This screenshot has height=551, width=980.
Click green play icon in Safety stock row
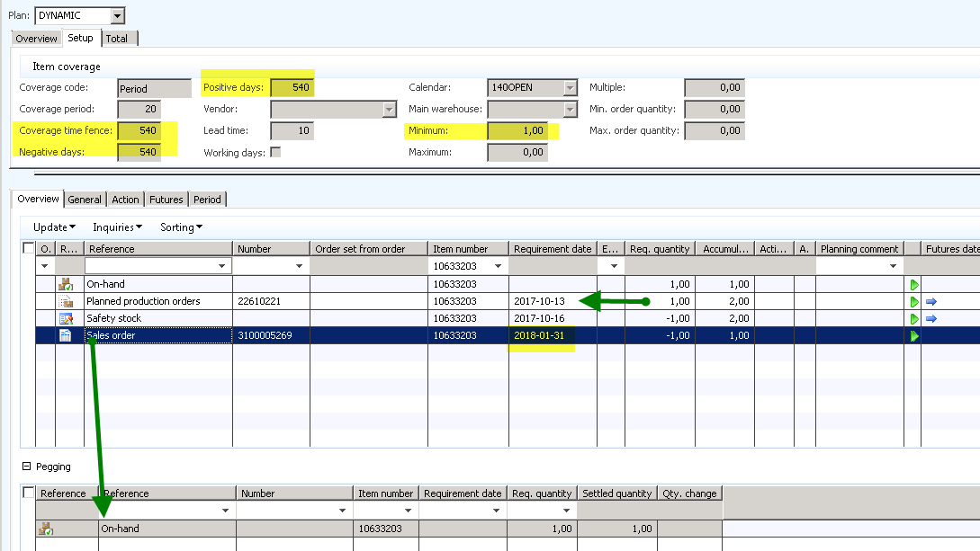click(x=913, y=318)
